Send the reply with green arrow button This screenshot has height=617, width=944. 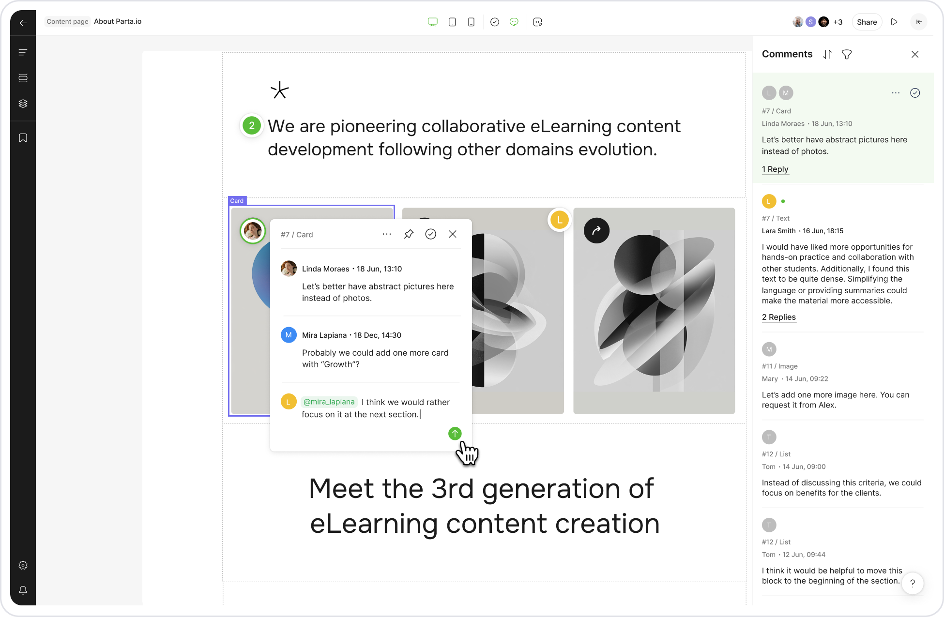pyautogui.click(x=455, y=434)
